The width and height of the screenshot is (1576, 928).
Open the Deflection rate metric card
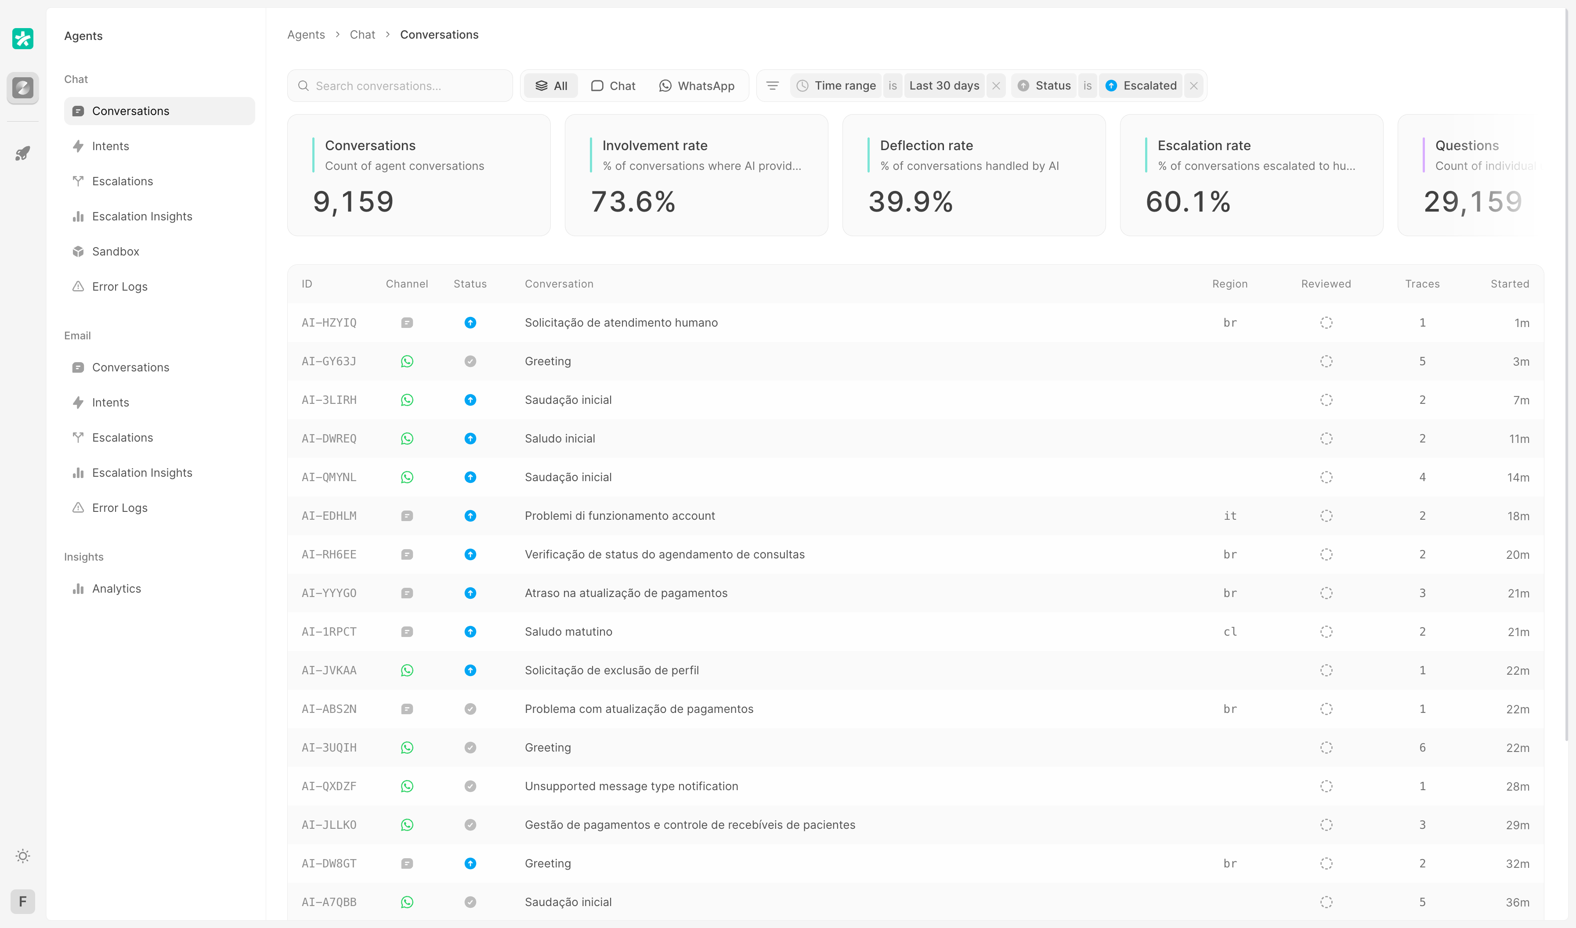(x=974, y=175)
